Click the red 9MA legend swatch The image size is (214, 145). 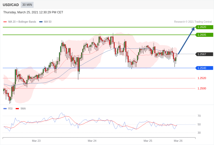(17, 108)
